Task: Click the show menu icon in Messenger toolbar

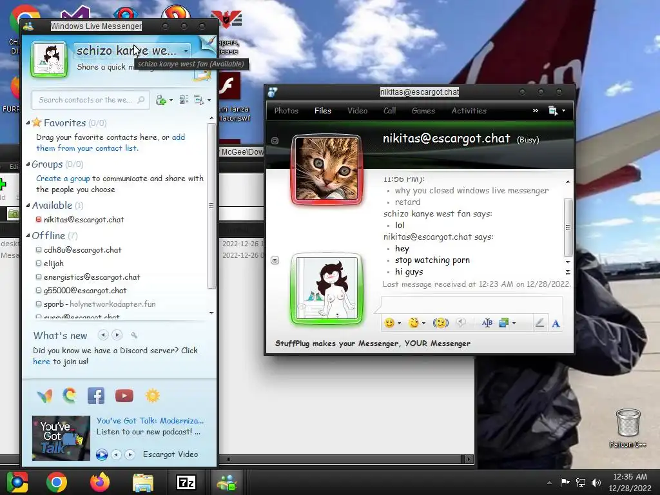Action: [199, 100]
